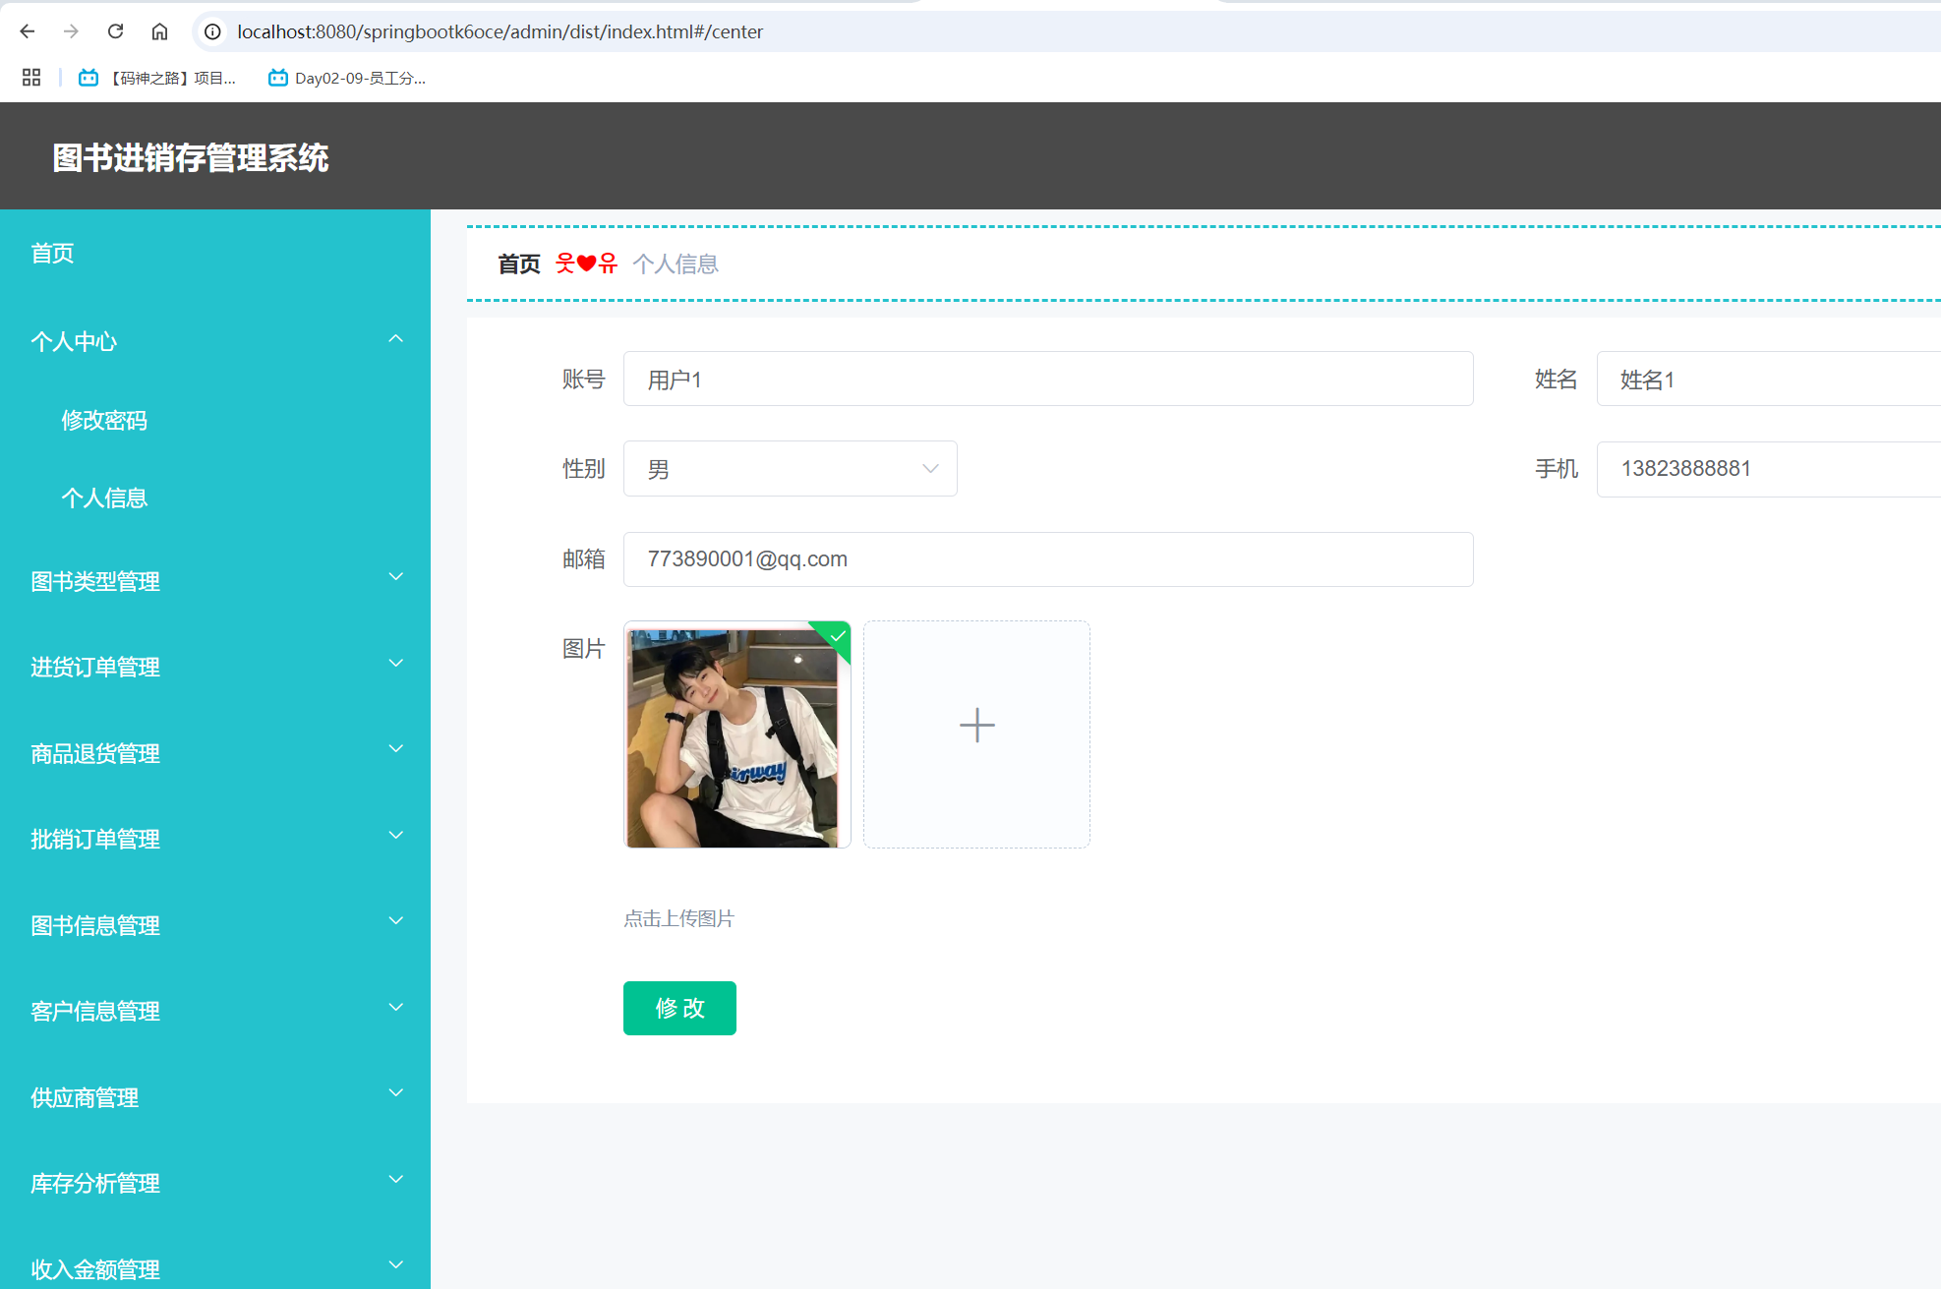Click the browser back arrow

[28, 31]
